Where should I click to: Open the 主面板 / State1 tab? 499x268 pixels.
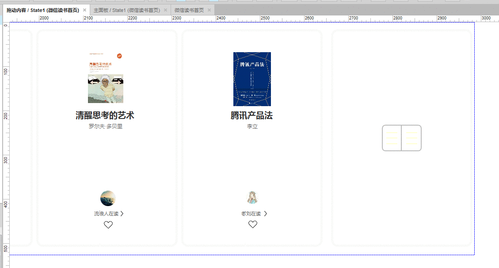point(127,10)
